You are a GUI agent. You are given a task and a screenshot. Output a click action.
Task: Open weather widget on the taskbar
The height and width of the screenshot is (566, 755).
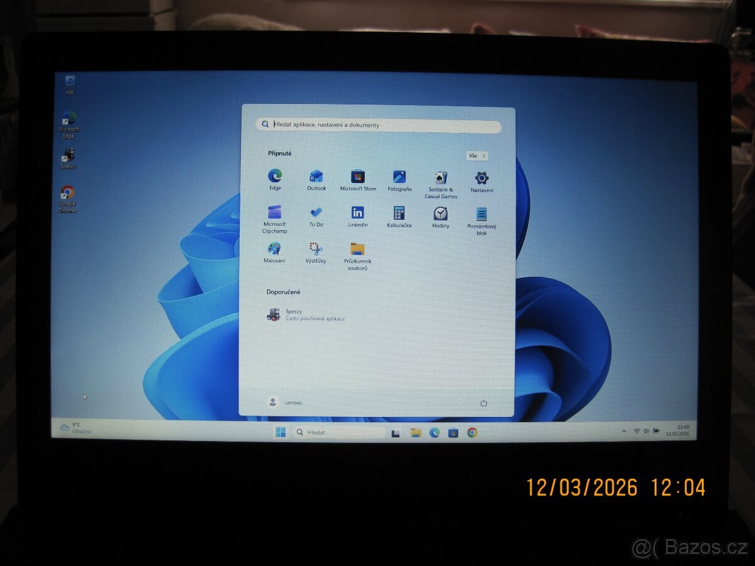[75, 428]
